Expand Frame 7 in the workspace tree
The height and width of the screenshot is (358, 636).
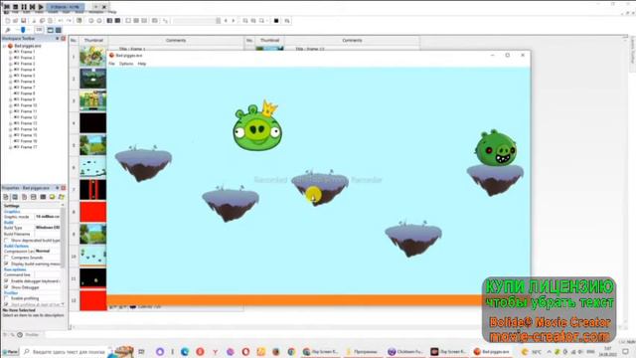(x=11, y=88)
